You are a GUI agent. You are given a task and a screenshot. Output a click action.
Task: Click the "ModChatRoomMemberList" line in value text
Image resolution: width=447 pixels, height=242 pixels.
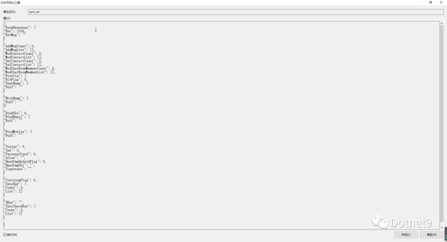(x=30, y=72)
